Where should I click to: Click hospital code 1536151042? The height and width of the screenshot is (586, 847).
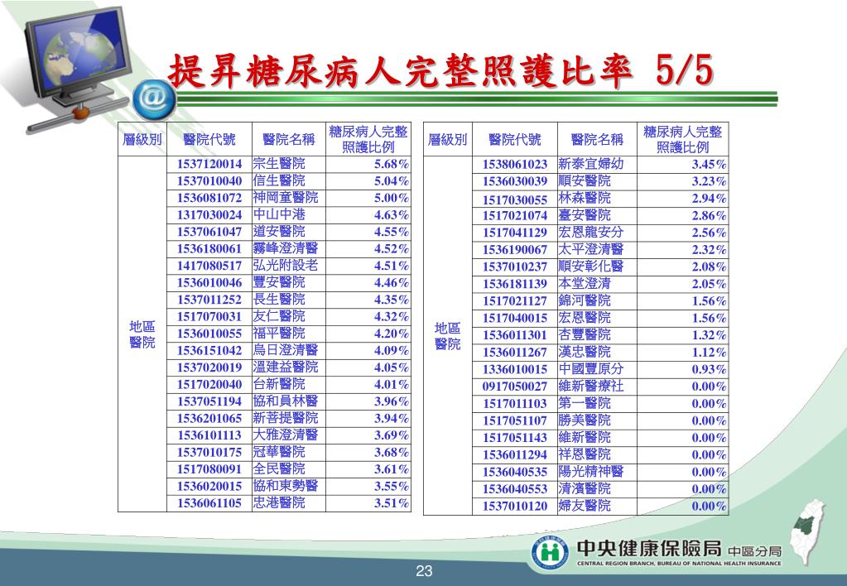[209, 350]
